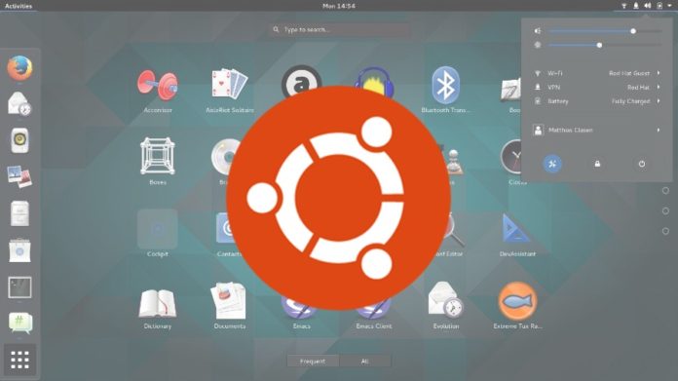Open the Shotwell photos icon in the dash
Screen dimensions: 678x381
pos(19,176)
